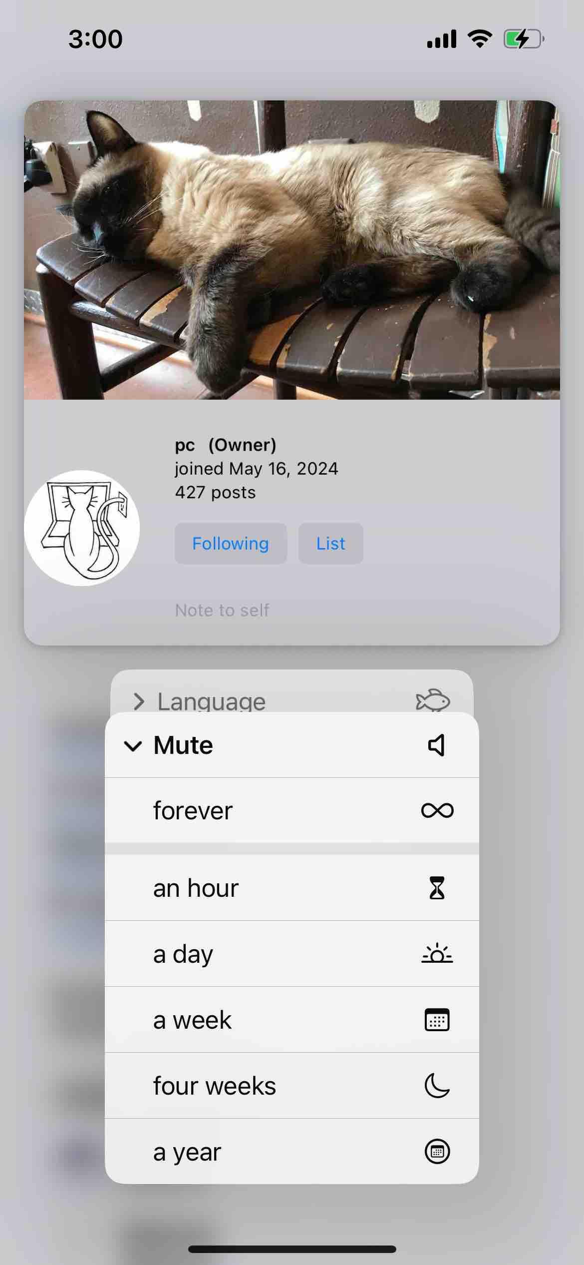Screen dimensions: 584x1265
Task: Tap the infinity icon for forever
Action: (437, 810)
